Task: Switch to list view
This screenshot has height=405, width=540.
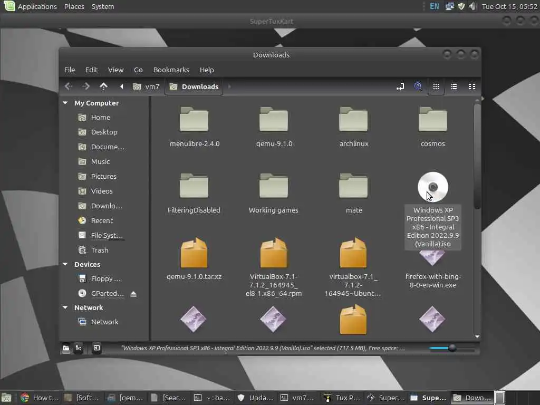Action: click(454, 86)
